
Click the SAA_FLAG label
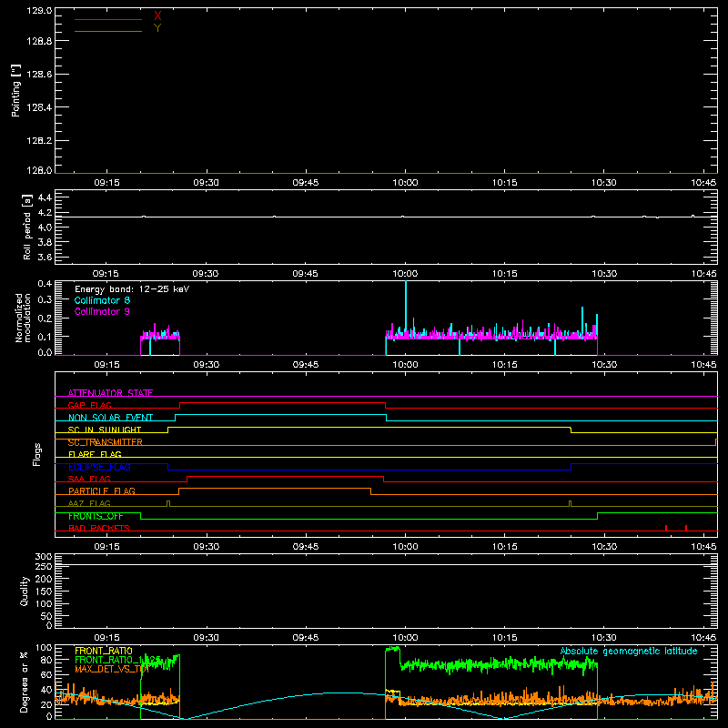pos(89,479)
